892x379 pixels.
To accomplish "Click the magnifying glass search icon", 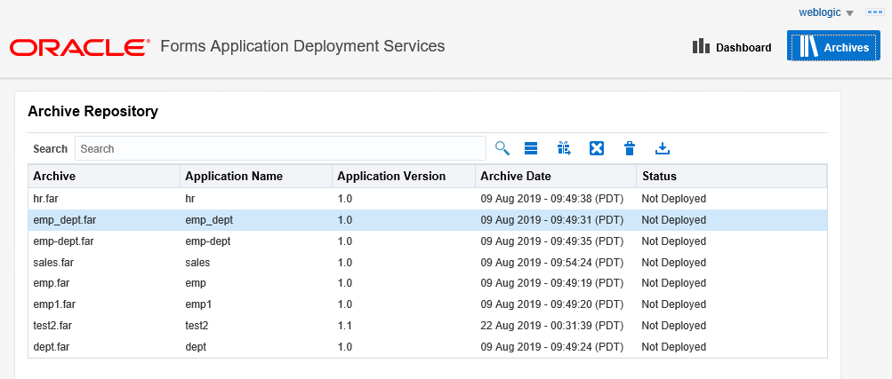I will pos(502,148).
